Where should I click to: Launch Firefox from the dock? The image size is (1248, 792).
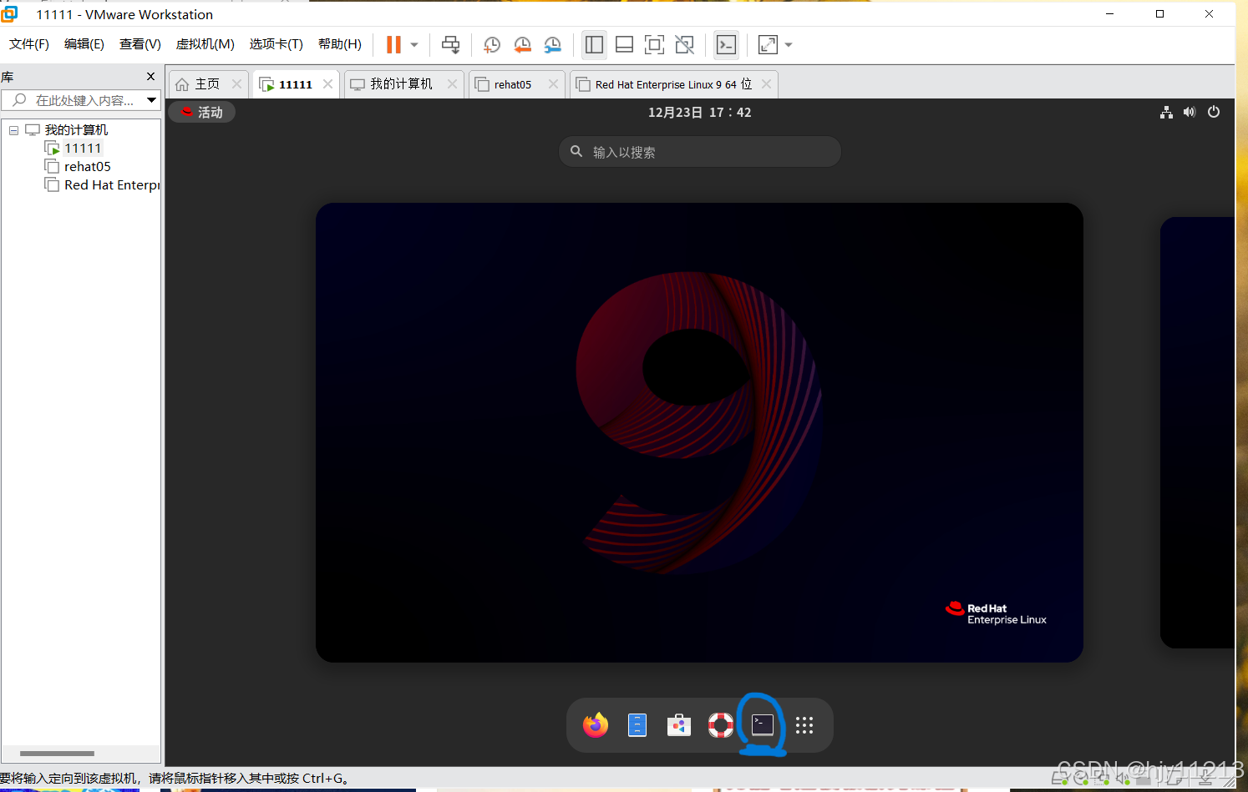(596, 725)
